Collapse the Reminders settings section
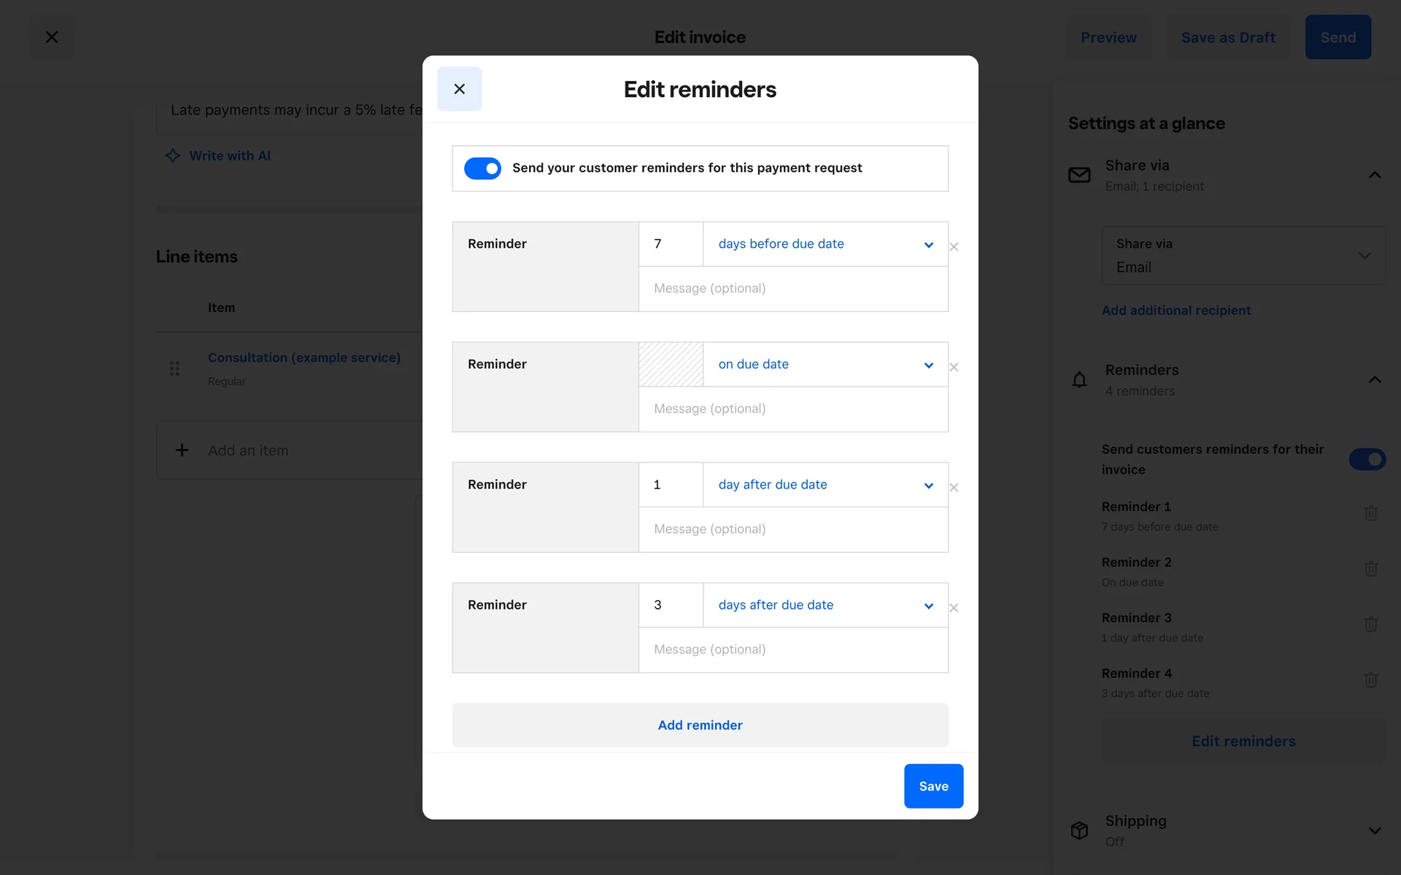 click(x=1375, y=379)
